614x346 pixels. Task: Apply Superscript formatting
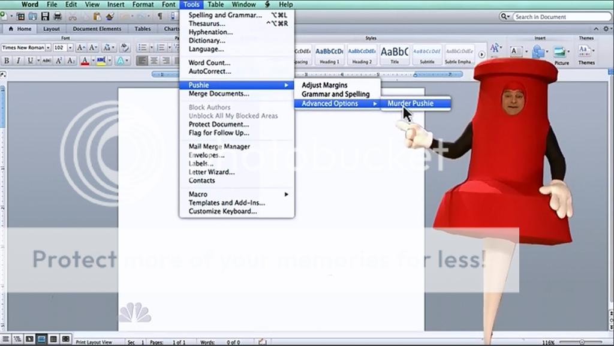pos(59,61)
